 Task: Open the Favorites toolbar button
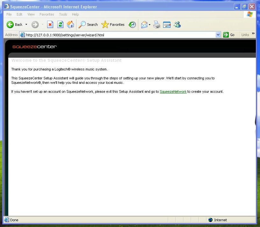click(x=113, y=25)
